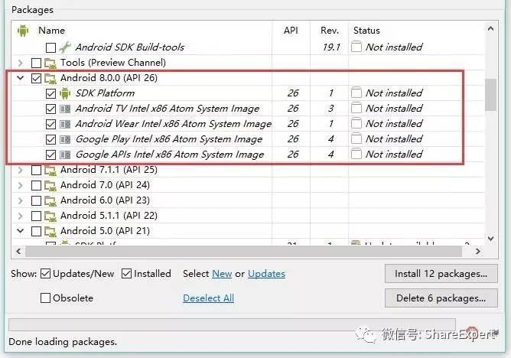Screen dimensions: 511x358
Task: Uncheck Google Play Intel x86 Atom System Image
Action: click(x=50, y=139)
